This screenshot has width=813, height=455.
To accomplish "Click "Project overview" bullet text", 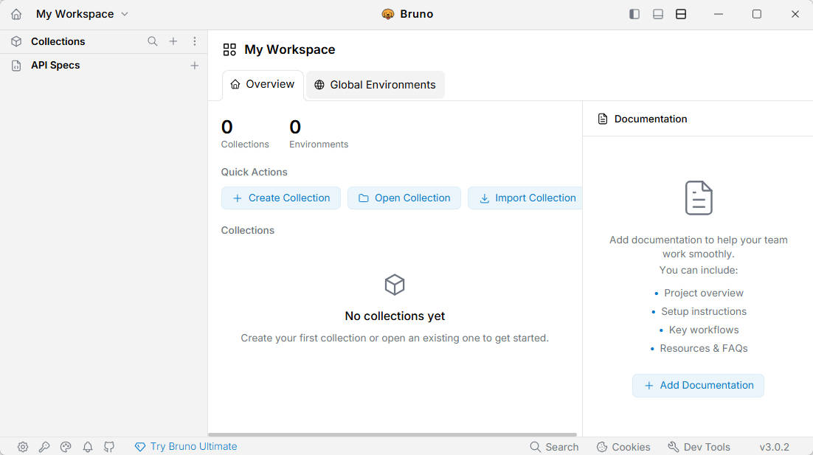I will click(704, 293).
